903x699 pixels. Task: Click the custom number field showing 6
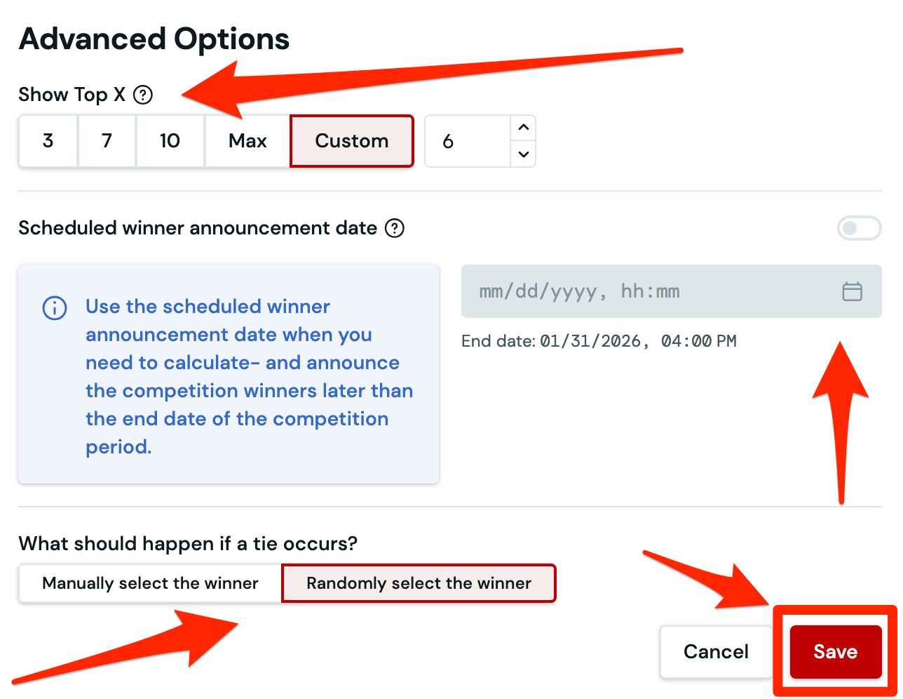point(467,141)
